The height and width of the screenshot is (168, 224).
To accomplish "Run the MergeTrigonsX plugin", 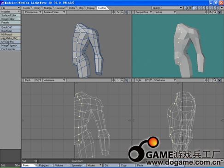I will 10,46.
